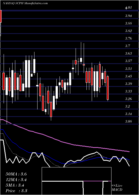Click the 3.39 price axis label
Image resolution: width=139 pixels, height=195 pixels.
(128, 84)
